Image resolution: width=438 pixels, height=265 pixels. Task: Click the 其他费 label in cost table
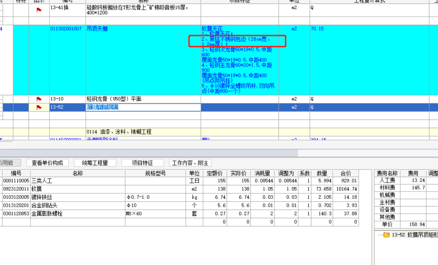point(387,217)
